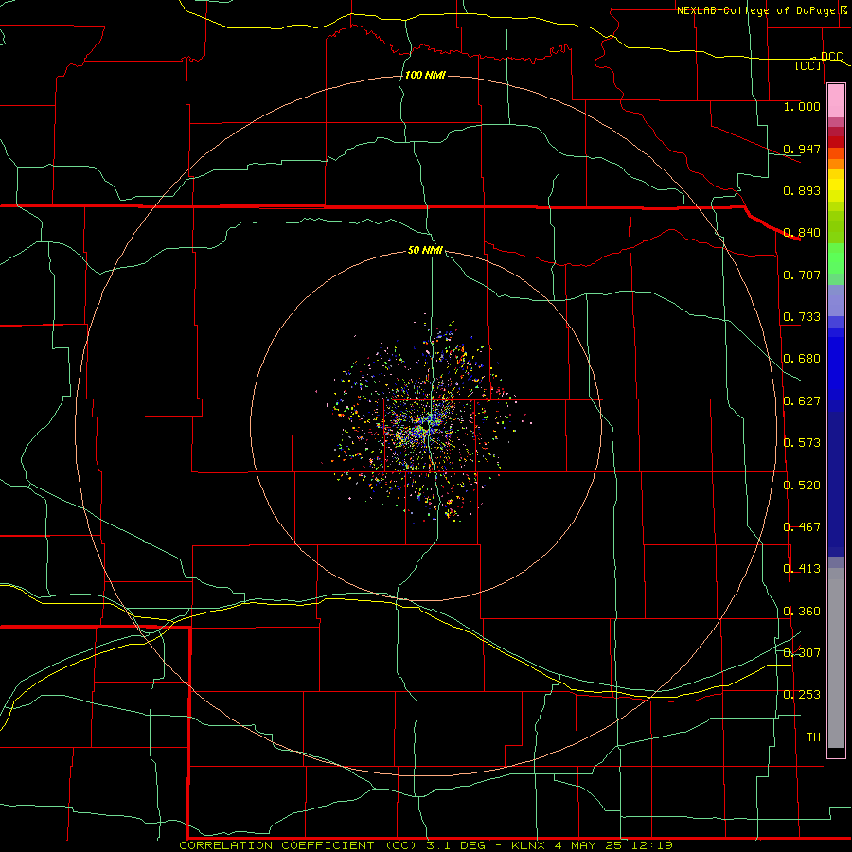Click the 0.253 color scale value

click(802, 695)
